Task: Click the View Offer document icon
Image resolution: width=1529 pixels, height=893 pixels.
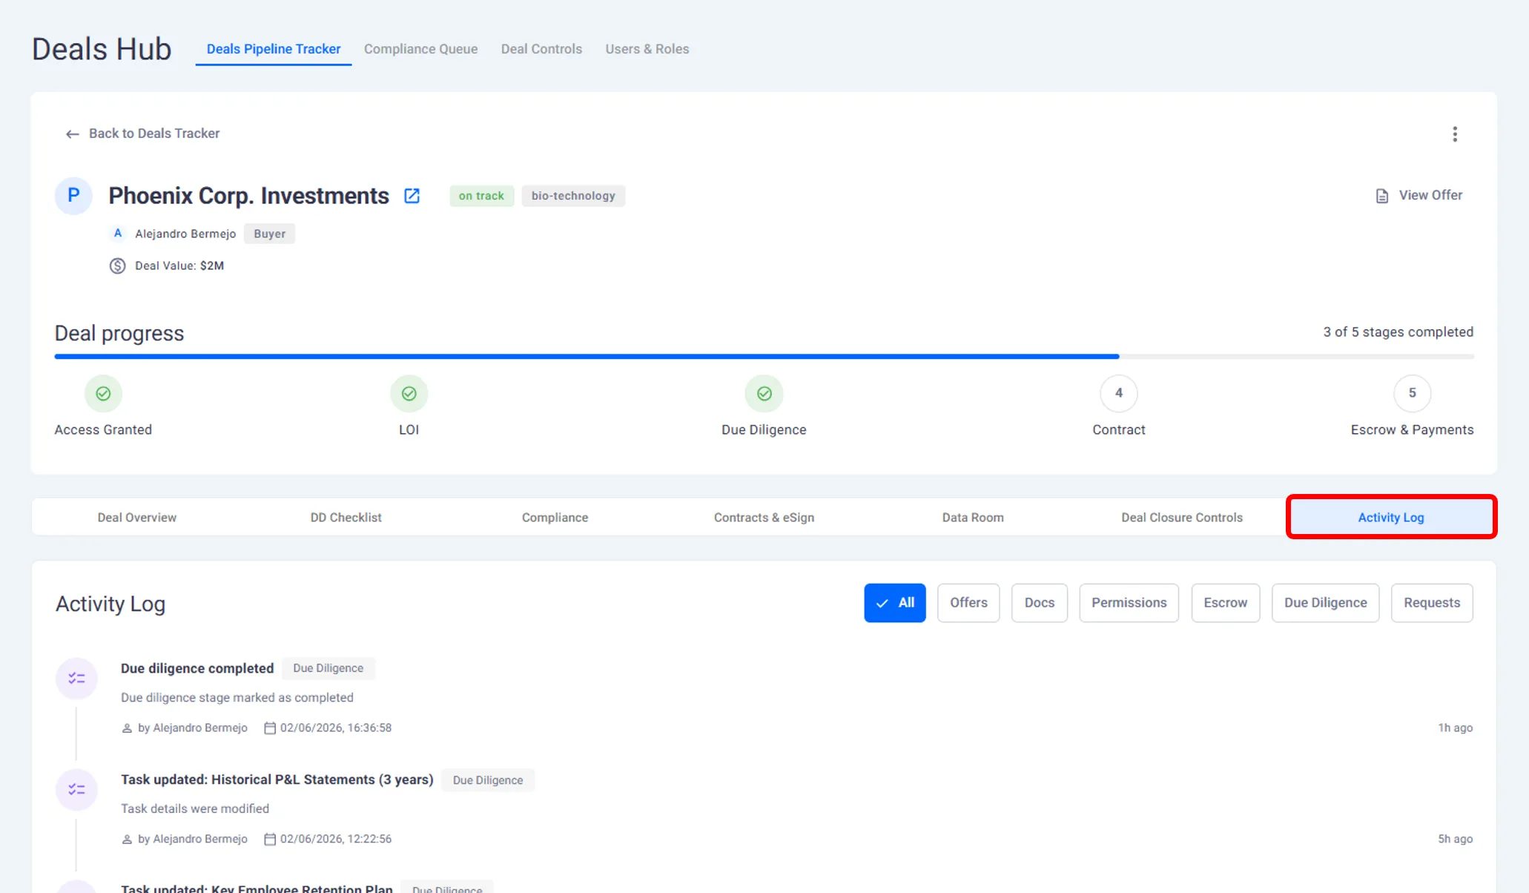Action: tap(1381, 196)
